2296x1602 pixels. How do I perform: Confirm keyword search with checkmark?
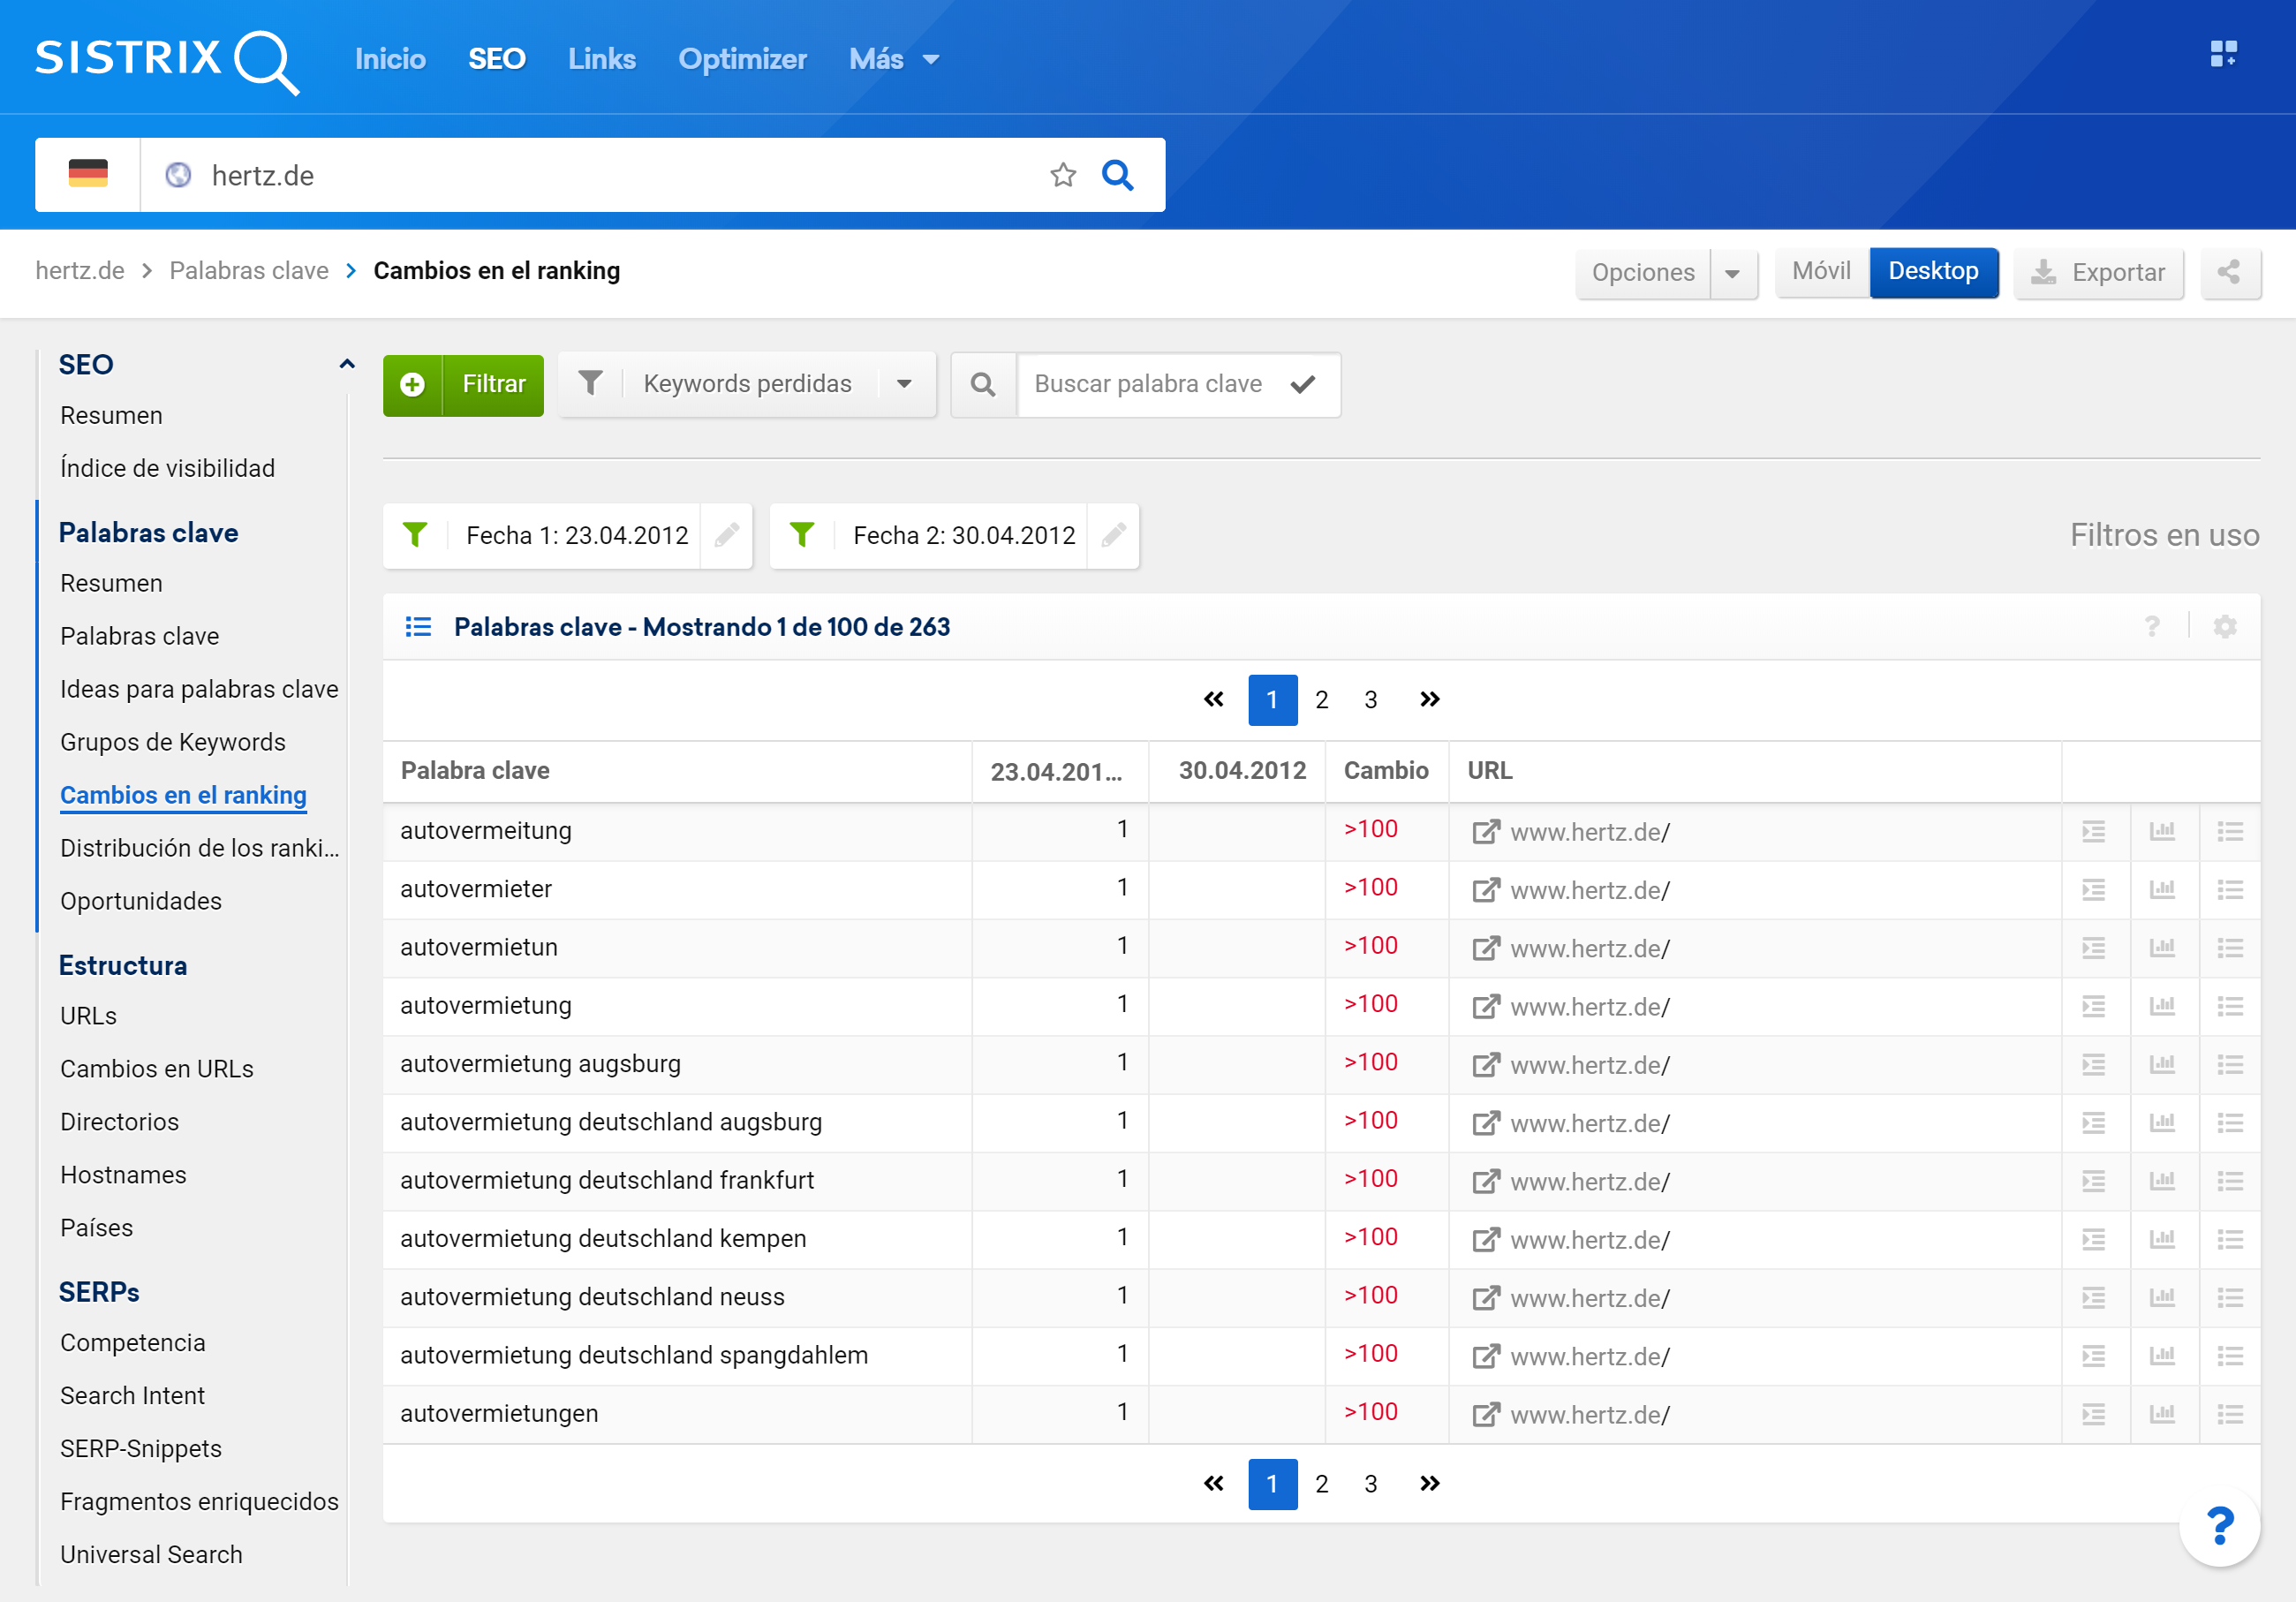click(x=1302, y=384)
